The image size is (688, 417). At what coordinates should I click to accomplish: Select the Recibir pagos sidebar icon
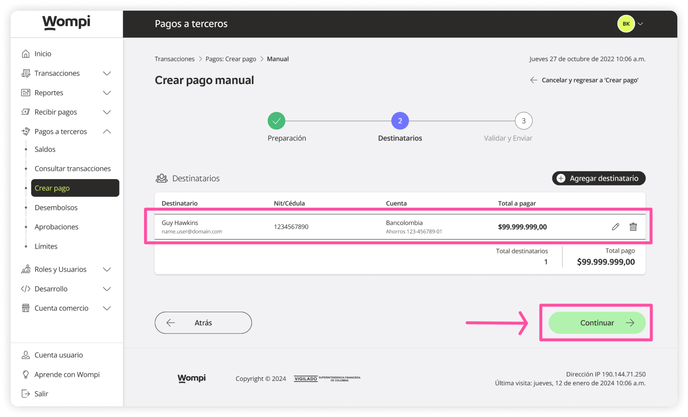tap(26, 112)
